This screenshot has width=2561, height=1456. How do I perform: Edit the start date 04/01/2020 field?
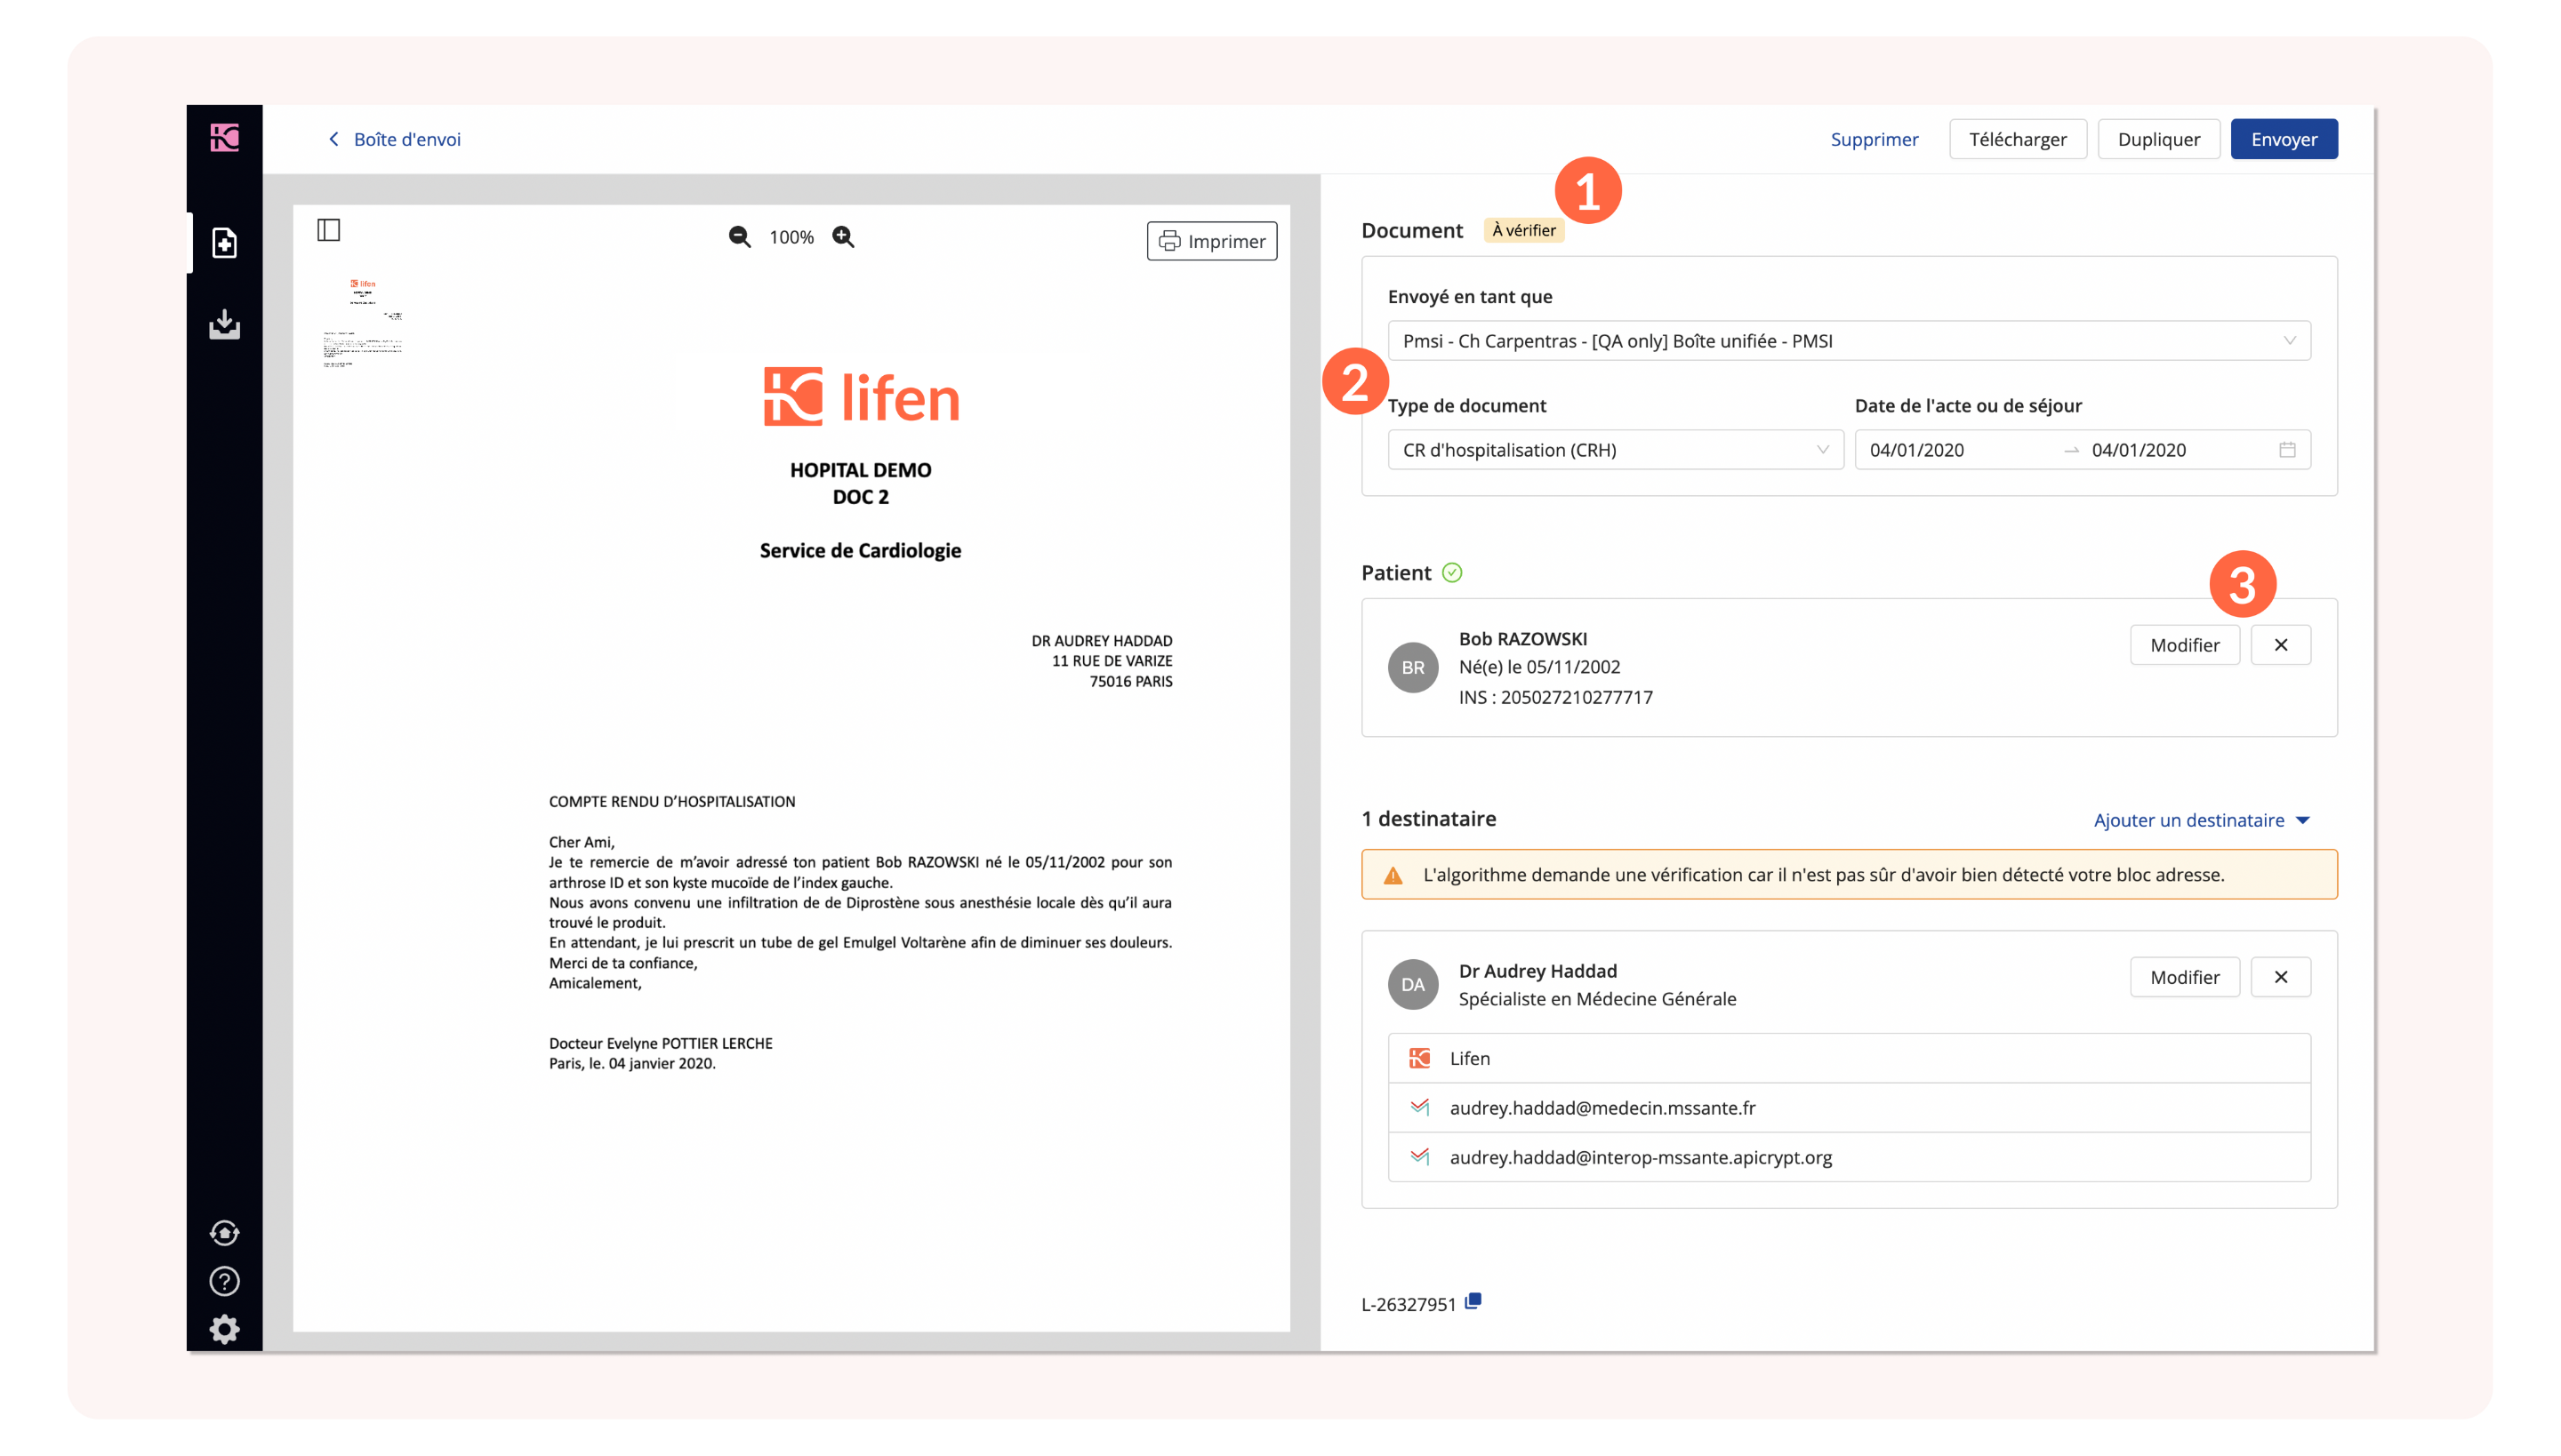point(1917,450)
